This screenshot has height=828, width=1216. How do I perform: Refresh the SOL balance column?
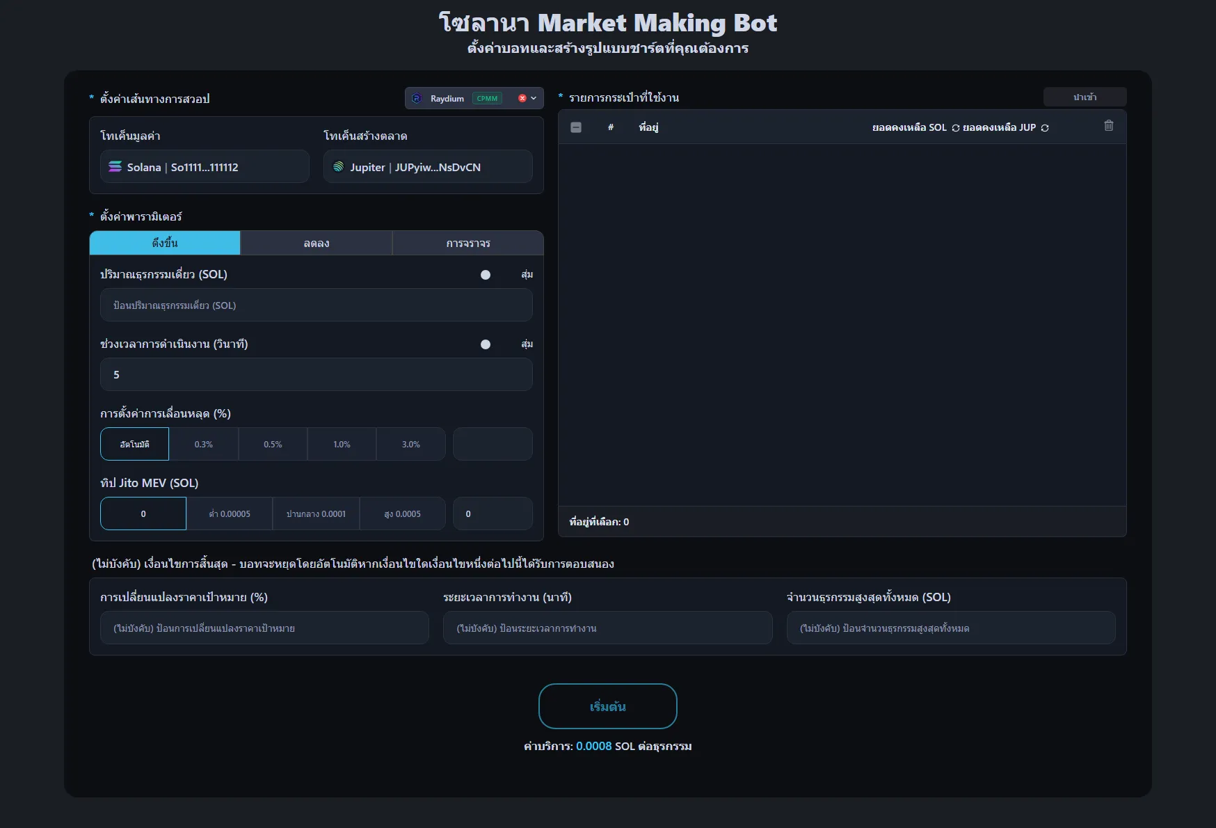pyautogui.click(x=956, y=128)
